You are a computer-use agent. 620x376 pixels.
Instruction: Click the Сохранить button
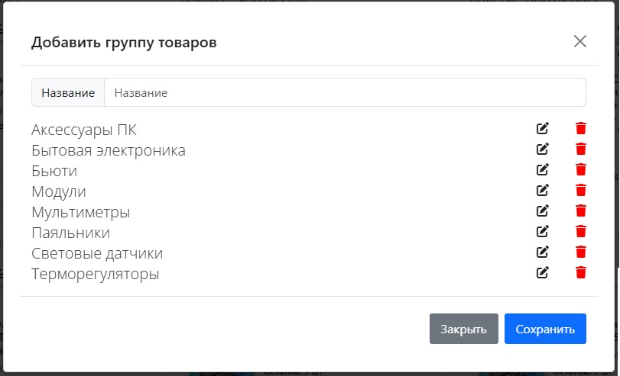click(545, 329)
